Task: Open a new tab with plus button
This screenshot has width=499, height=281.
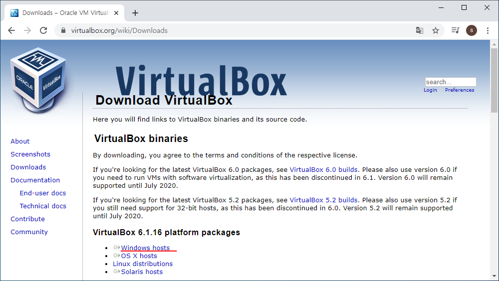Action: (135, 13)
